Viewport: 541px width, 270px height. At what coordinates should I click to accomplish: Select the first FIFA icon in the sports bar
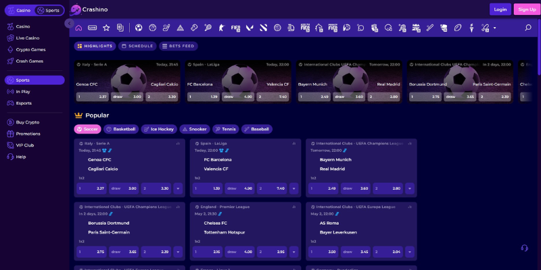tap(235, 28)
